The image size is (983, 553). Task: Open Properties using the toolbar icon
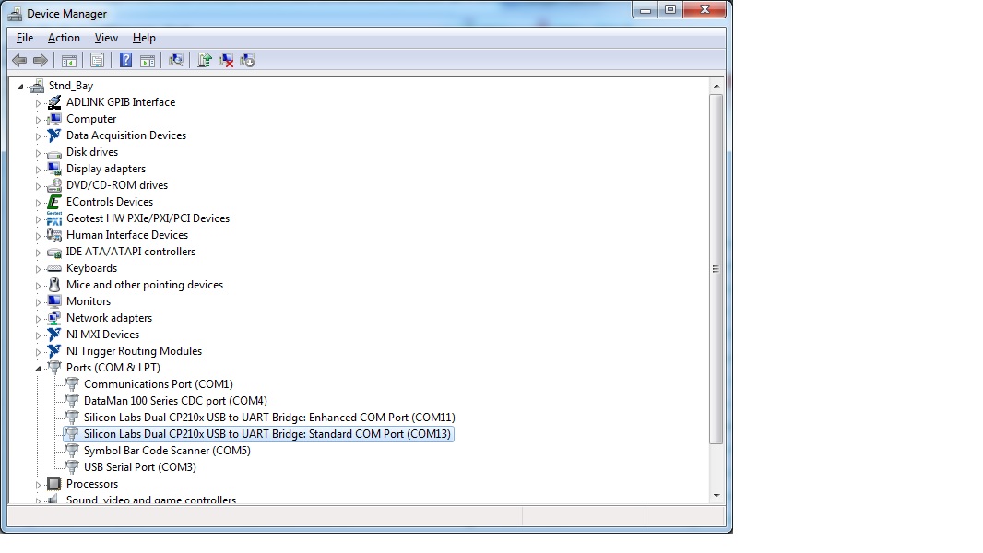pyautogui.click(x=98, y=60)
